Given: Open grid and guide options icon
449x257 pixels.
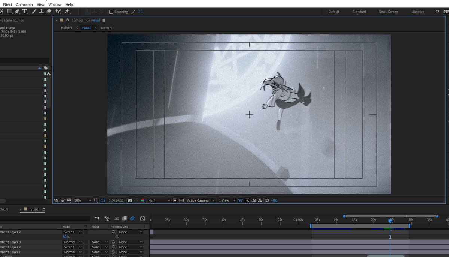Looking at the screenshot, I should (x=96, y=200).
